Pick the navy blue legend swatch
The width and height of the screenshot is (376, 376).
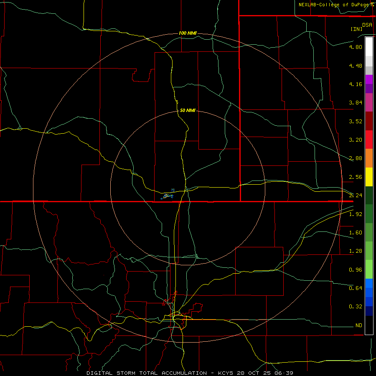point(369,311)
